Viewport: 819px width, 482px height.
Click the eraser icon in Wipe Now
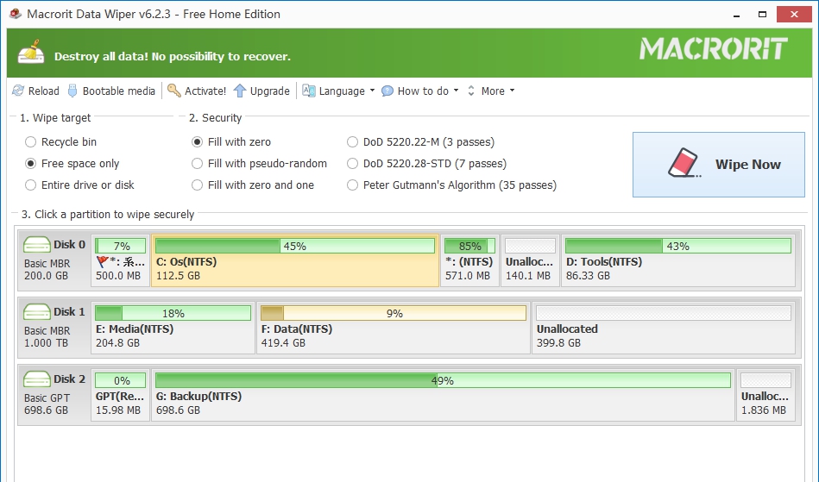pyautogui.click(x=684, y=163)
